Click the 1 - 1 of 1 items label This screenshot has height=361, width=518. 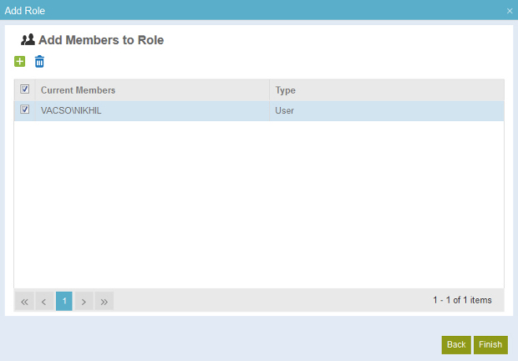coord(462,300)
